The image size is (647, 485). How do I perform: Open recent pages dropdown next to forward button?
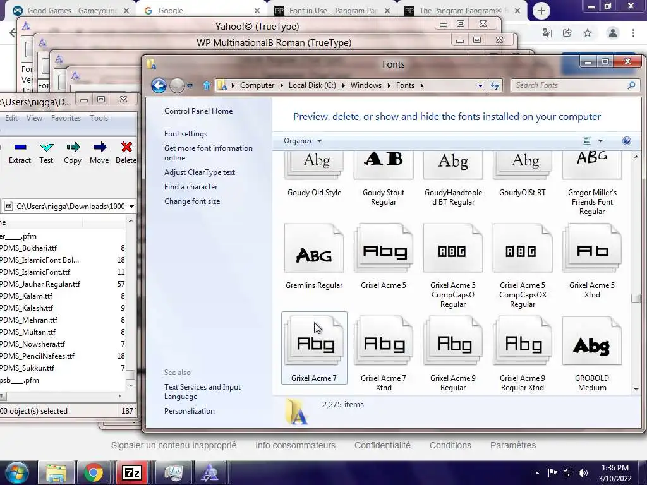(x=190, y=86)
